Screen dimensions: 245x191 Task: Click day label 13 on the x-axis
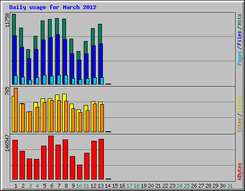click(x=100, y=186)
